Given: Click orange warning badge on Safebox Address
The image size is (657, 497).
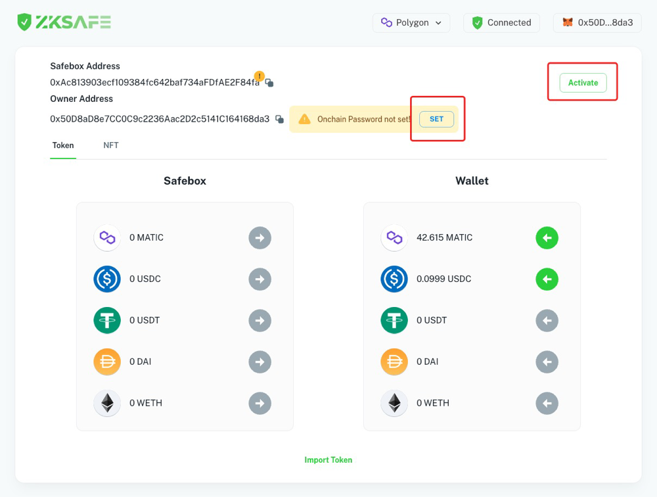Looking at the screenshot, I should pos(260,76).
